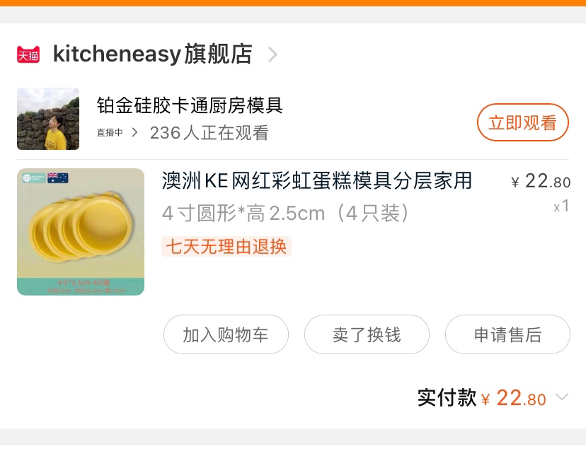This screenshot has width=586, height=456.
Task: Open the live stream host thumbnail
Action: click(x=48, y=119)
